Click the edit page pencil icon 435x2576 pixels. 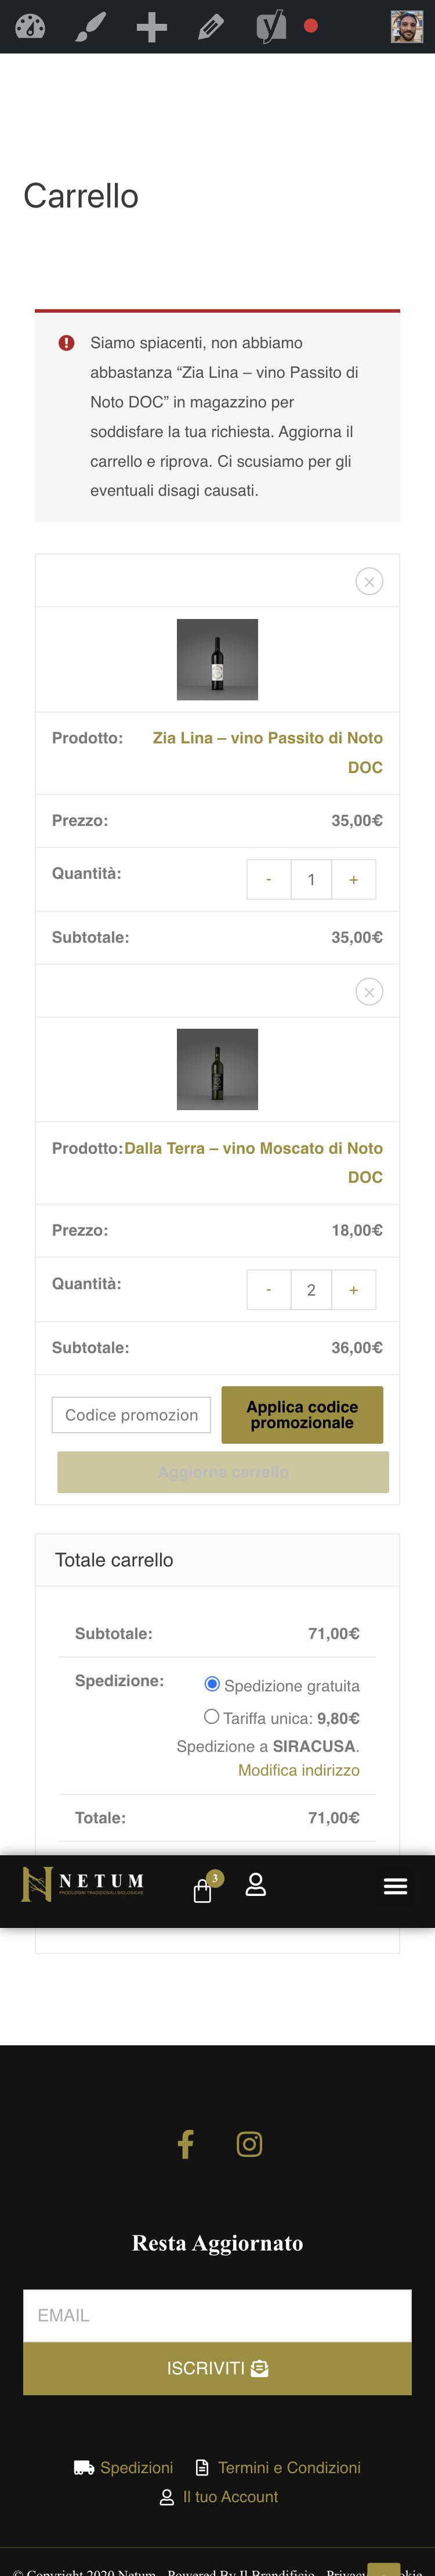coord(211,27)
